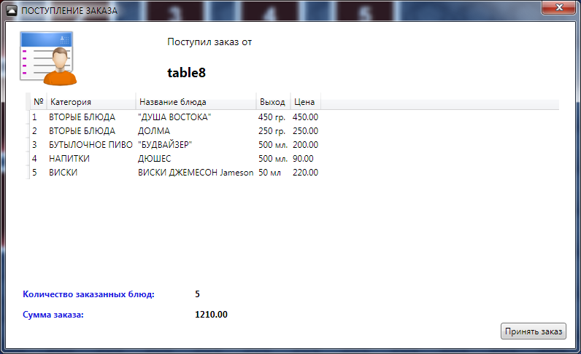
Task: Sort by the Категория column header
Action: [x=91, y=102]
